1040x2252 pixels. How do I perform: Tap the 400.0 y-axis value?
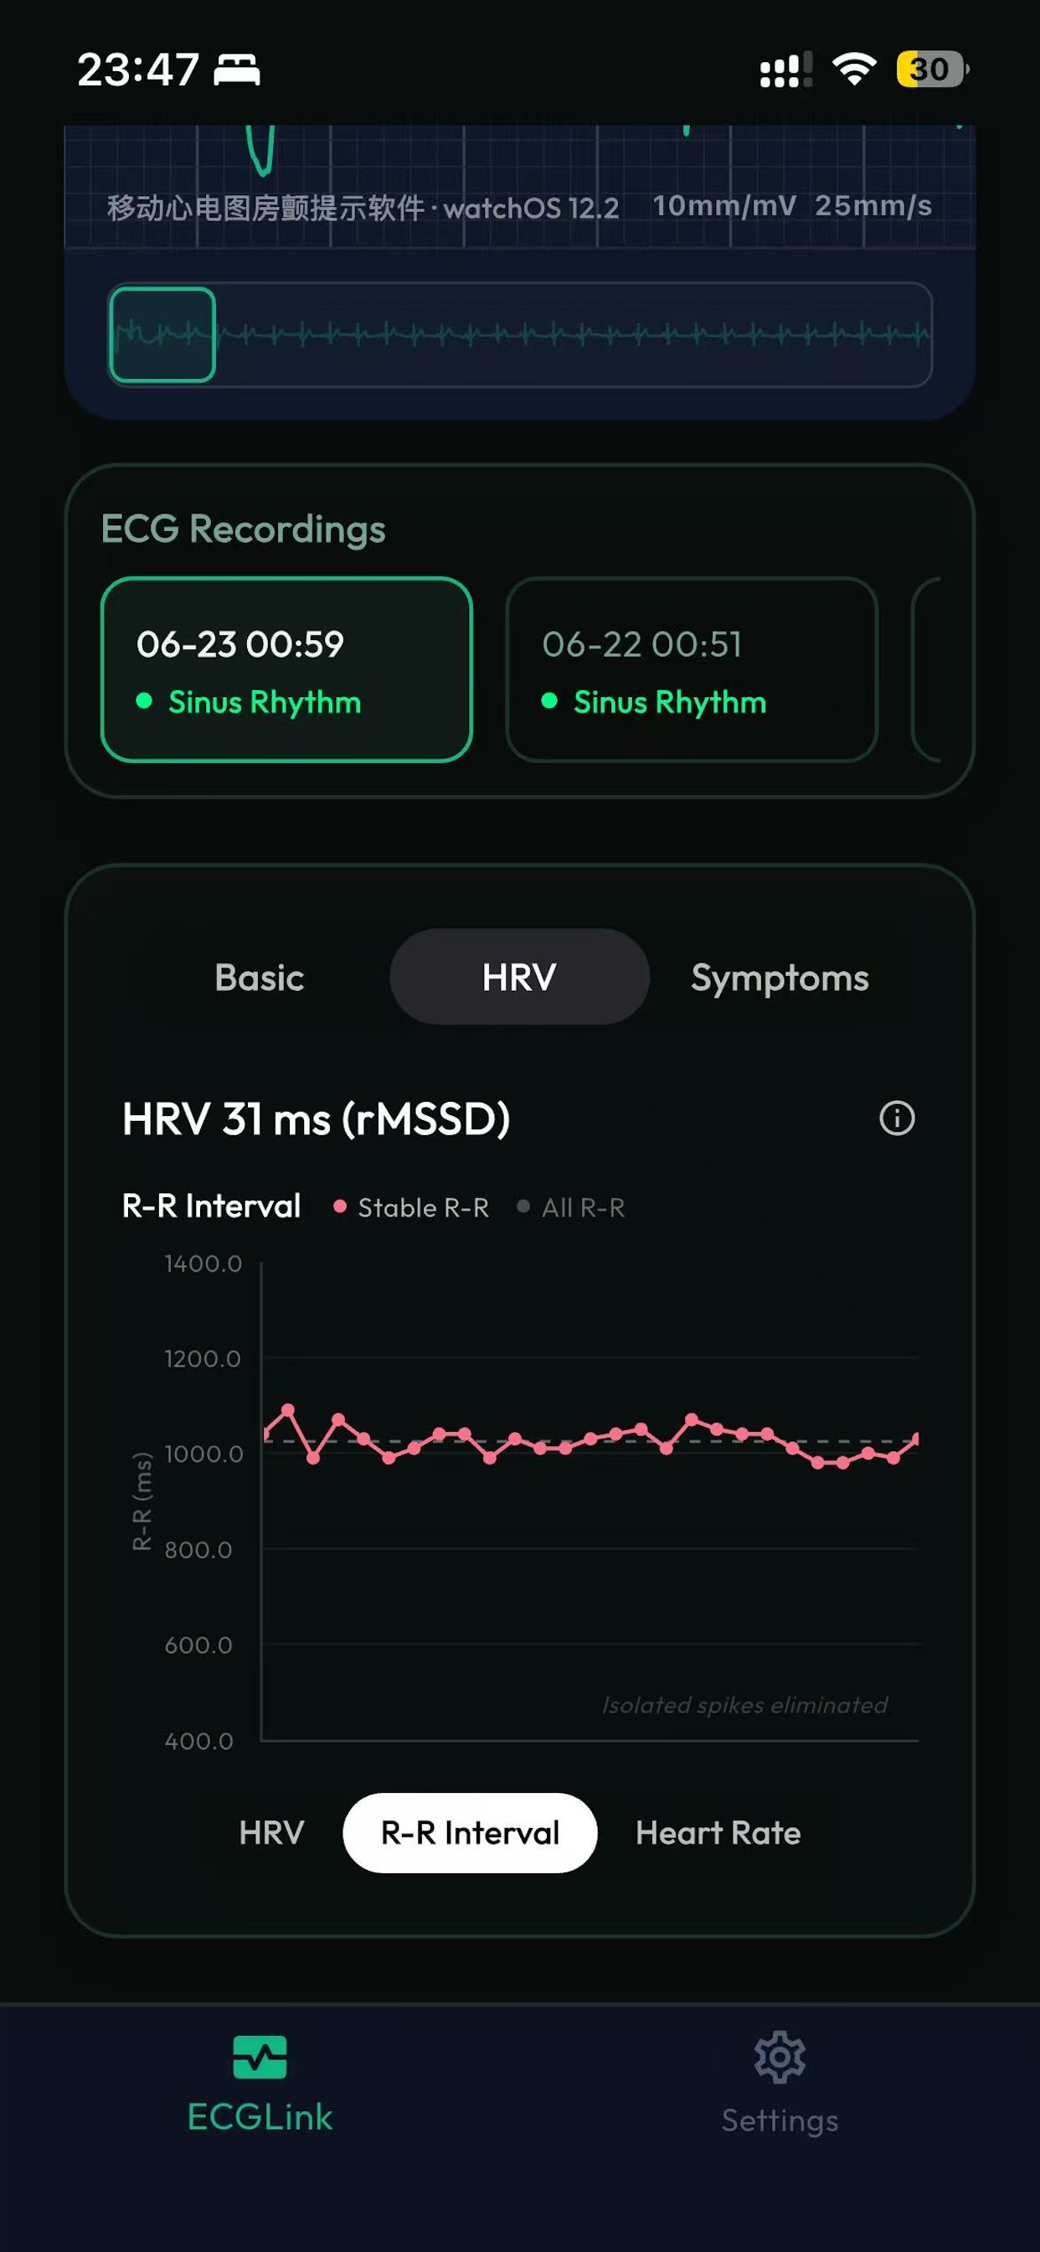click(198, 1741)
